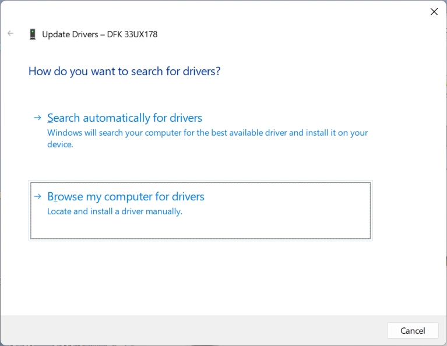Close the Update Drivers dialog with X

(x=434, y=12)
